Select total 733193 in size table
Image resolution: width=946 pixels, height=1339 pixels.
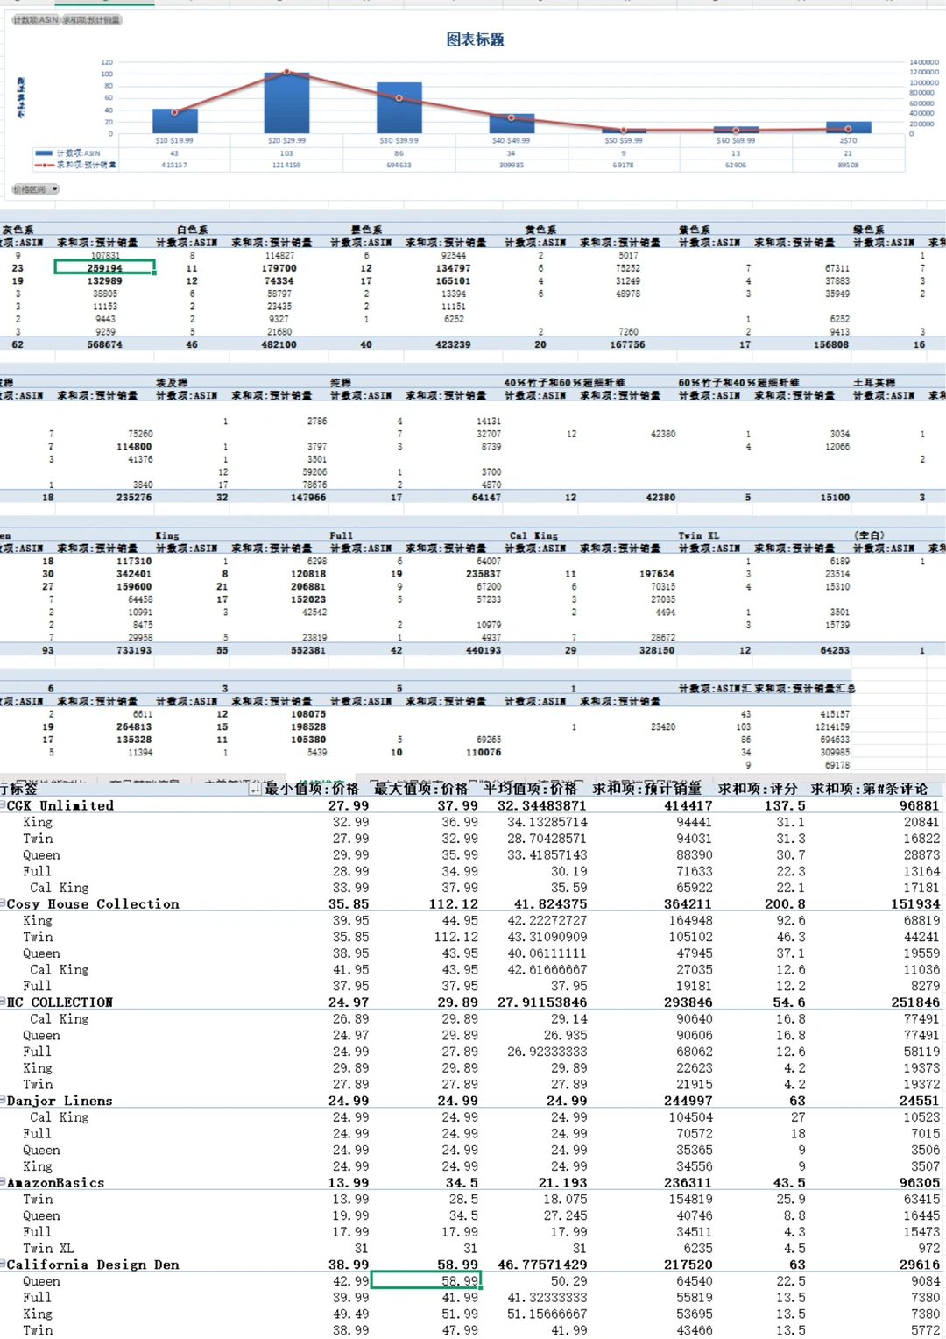tap(134, 650)
